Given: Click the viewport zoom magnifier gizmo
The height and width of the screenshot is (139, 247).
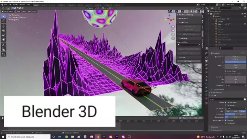Looking at the screenshot, I should (173, 26).
